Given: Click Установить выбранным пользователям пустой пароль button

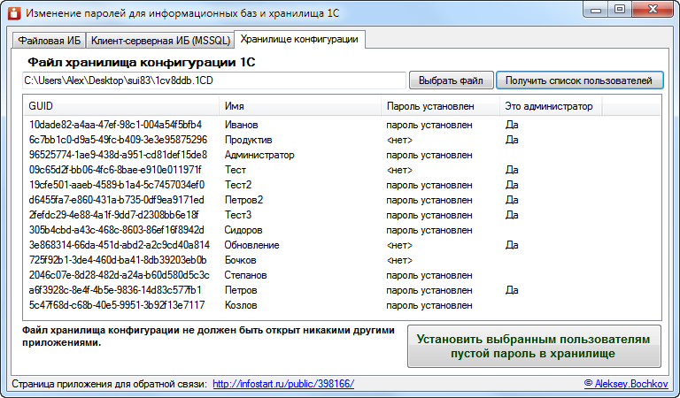Looking at the screenshot, I should [534, 347].
